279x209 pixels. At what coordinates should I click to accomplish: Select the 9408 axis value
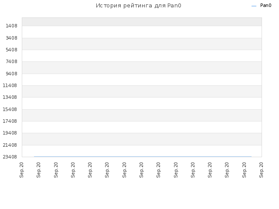(x=12, y=74)
